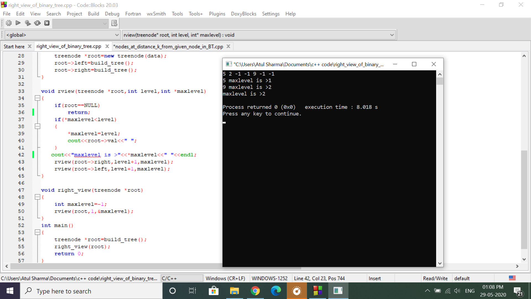Open the Help menu
Screen dimensions: 531x299
point(290,14)
